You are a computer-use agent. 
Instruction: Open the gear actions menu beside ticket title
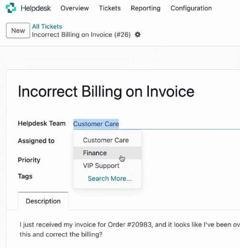(137, 34)
